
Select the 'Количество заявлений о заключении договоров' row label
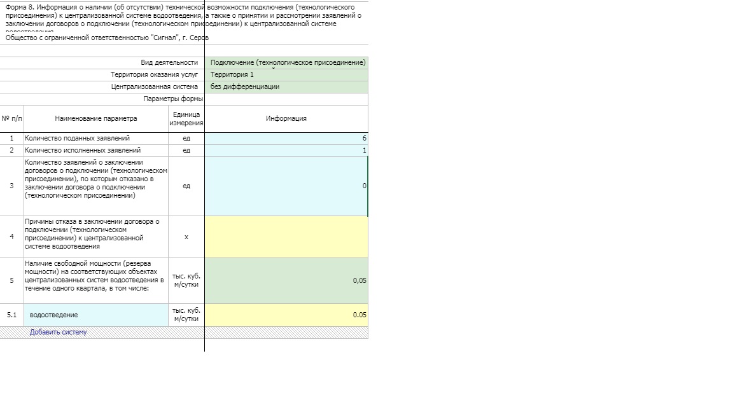[x=96, y=179]
